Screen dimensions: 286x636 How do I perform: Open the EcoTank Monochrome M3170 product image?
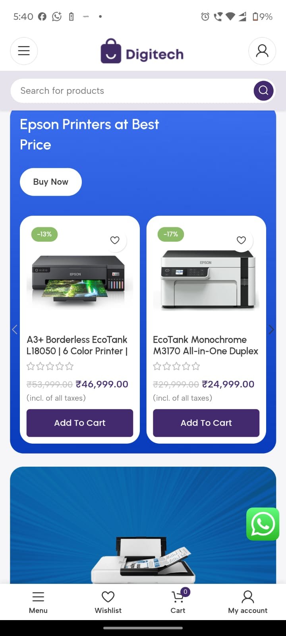tap(206, 279)
